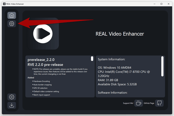Click the 'Support Me!' label
Image resolution: width=174 pixels, height=116 pixels.
click(x=128, y=103)
